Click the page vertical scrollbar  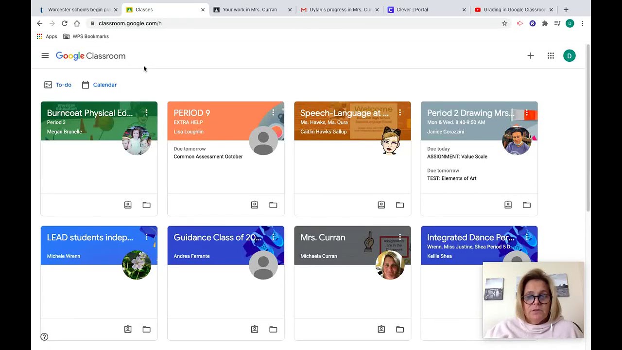588,129
